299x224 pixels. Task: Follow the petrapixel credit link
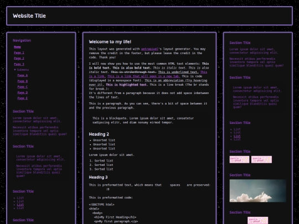(149, 49)
